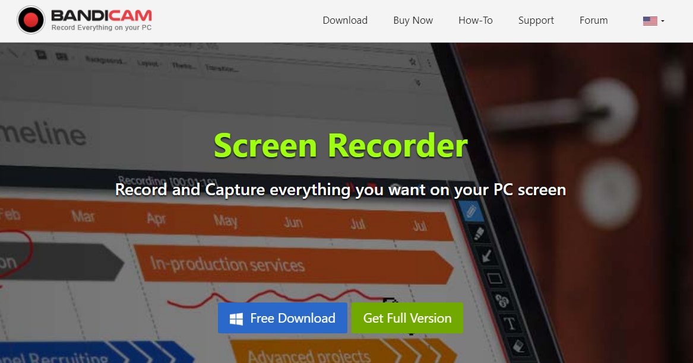Select the eraser tool icon
This screenshot has width=693, height=363.
coord(518,345)
